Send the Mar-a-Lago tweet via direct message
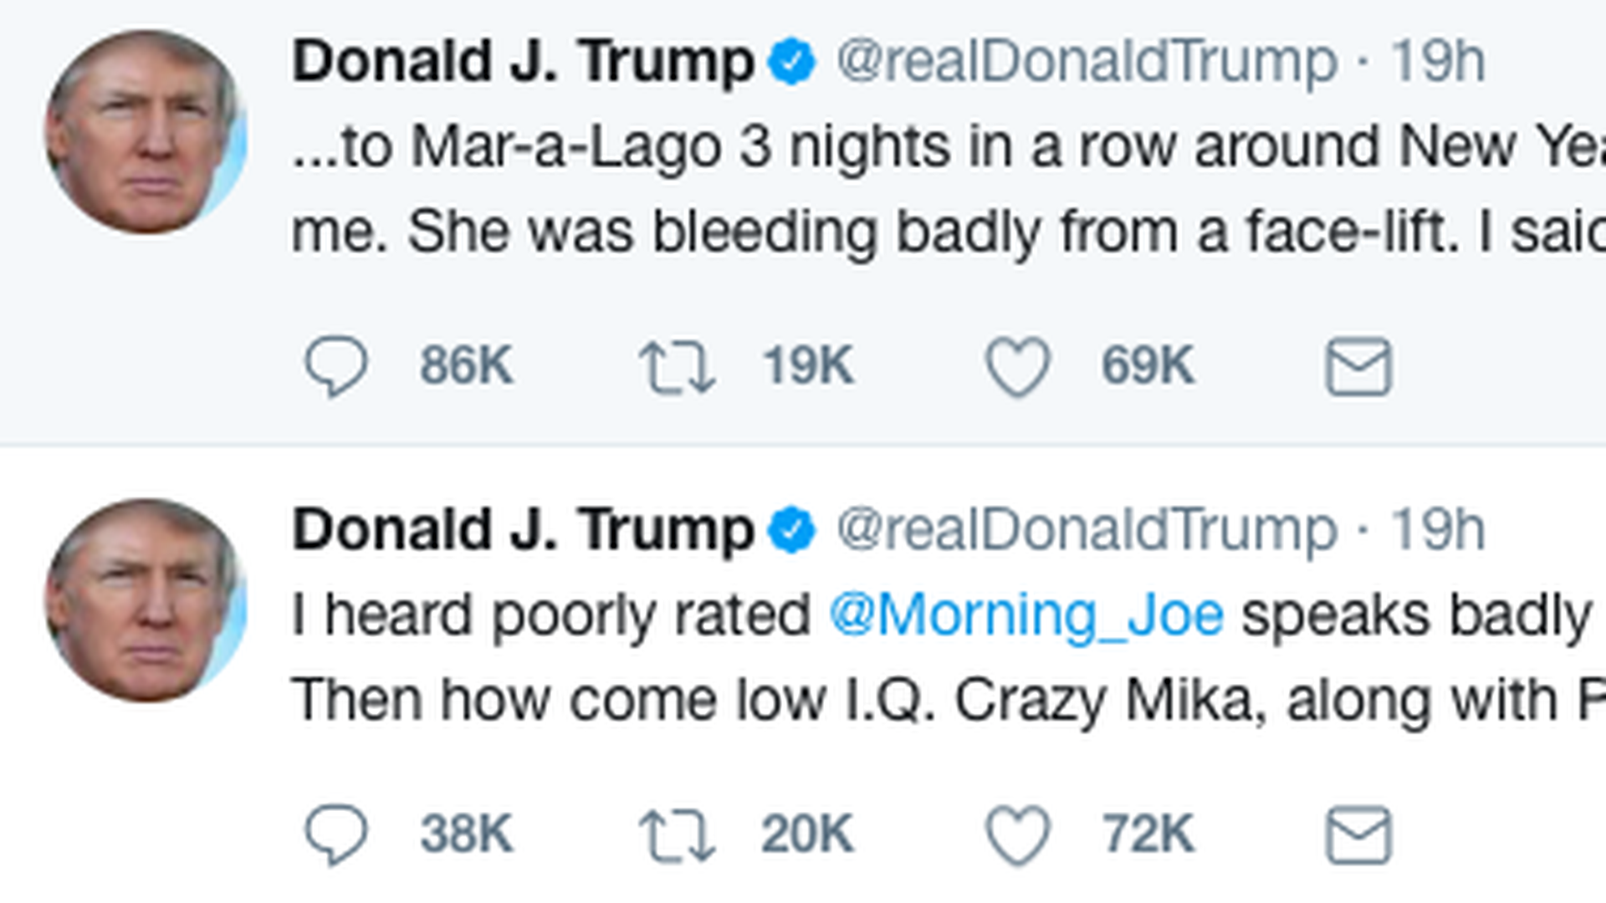Viewport: 1606px width, 903px height. point(1358,366)
